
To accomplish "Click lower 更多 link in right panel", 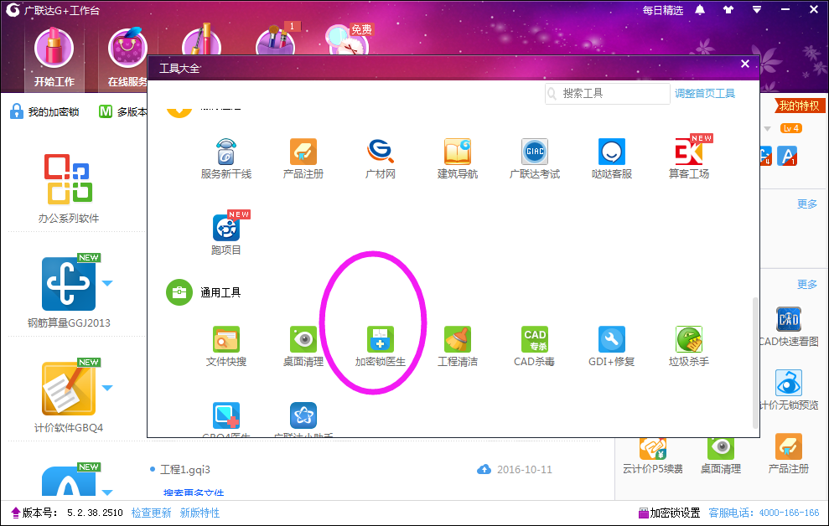I will pyautogui.click(x=807, y=285).
